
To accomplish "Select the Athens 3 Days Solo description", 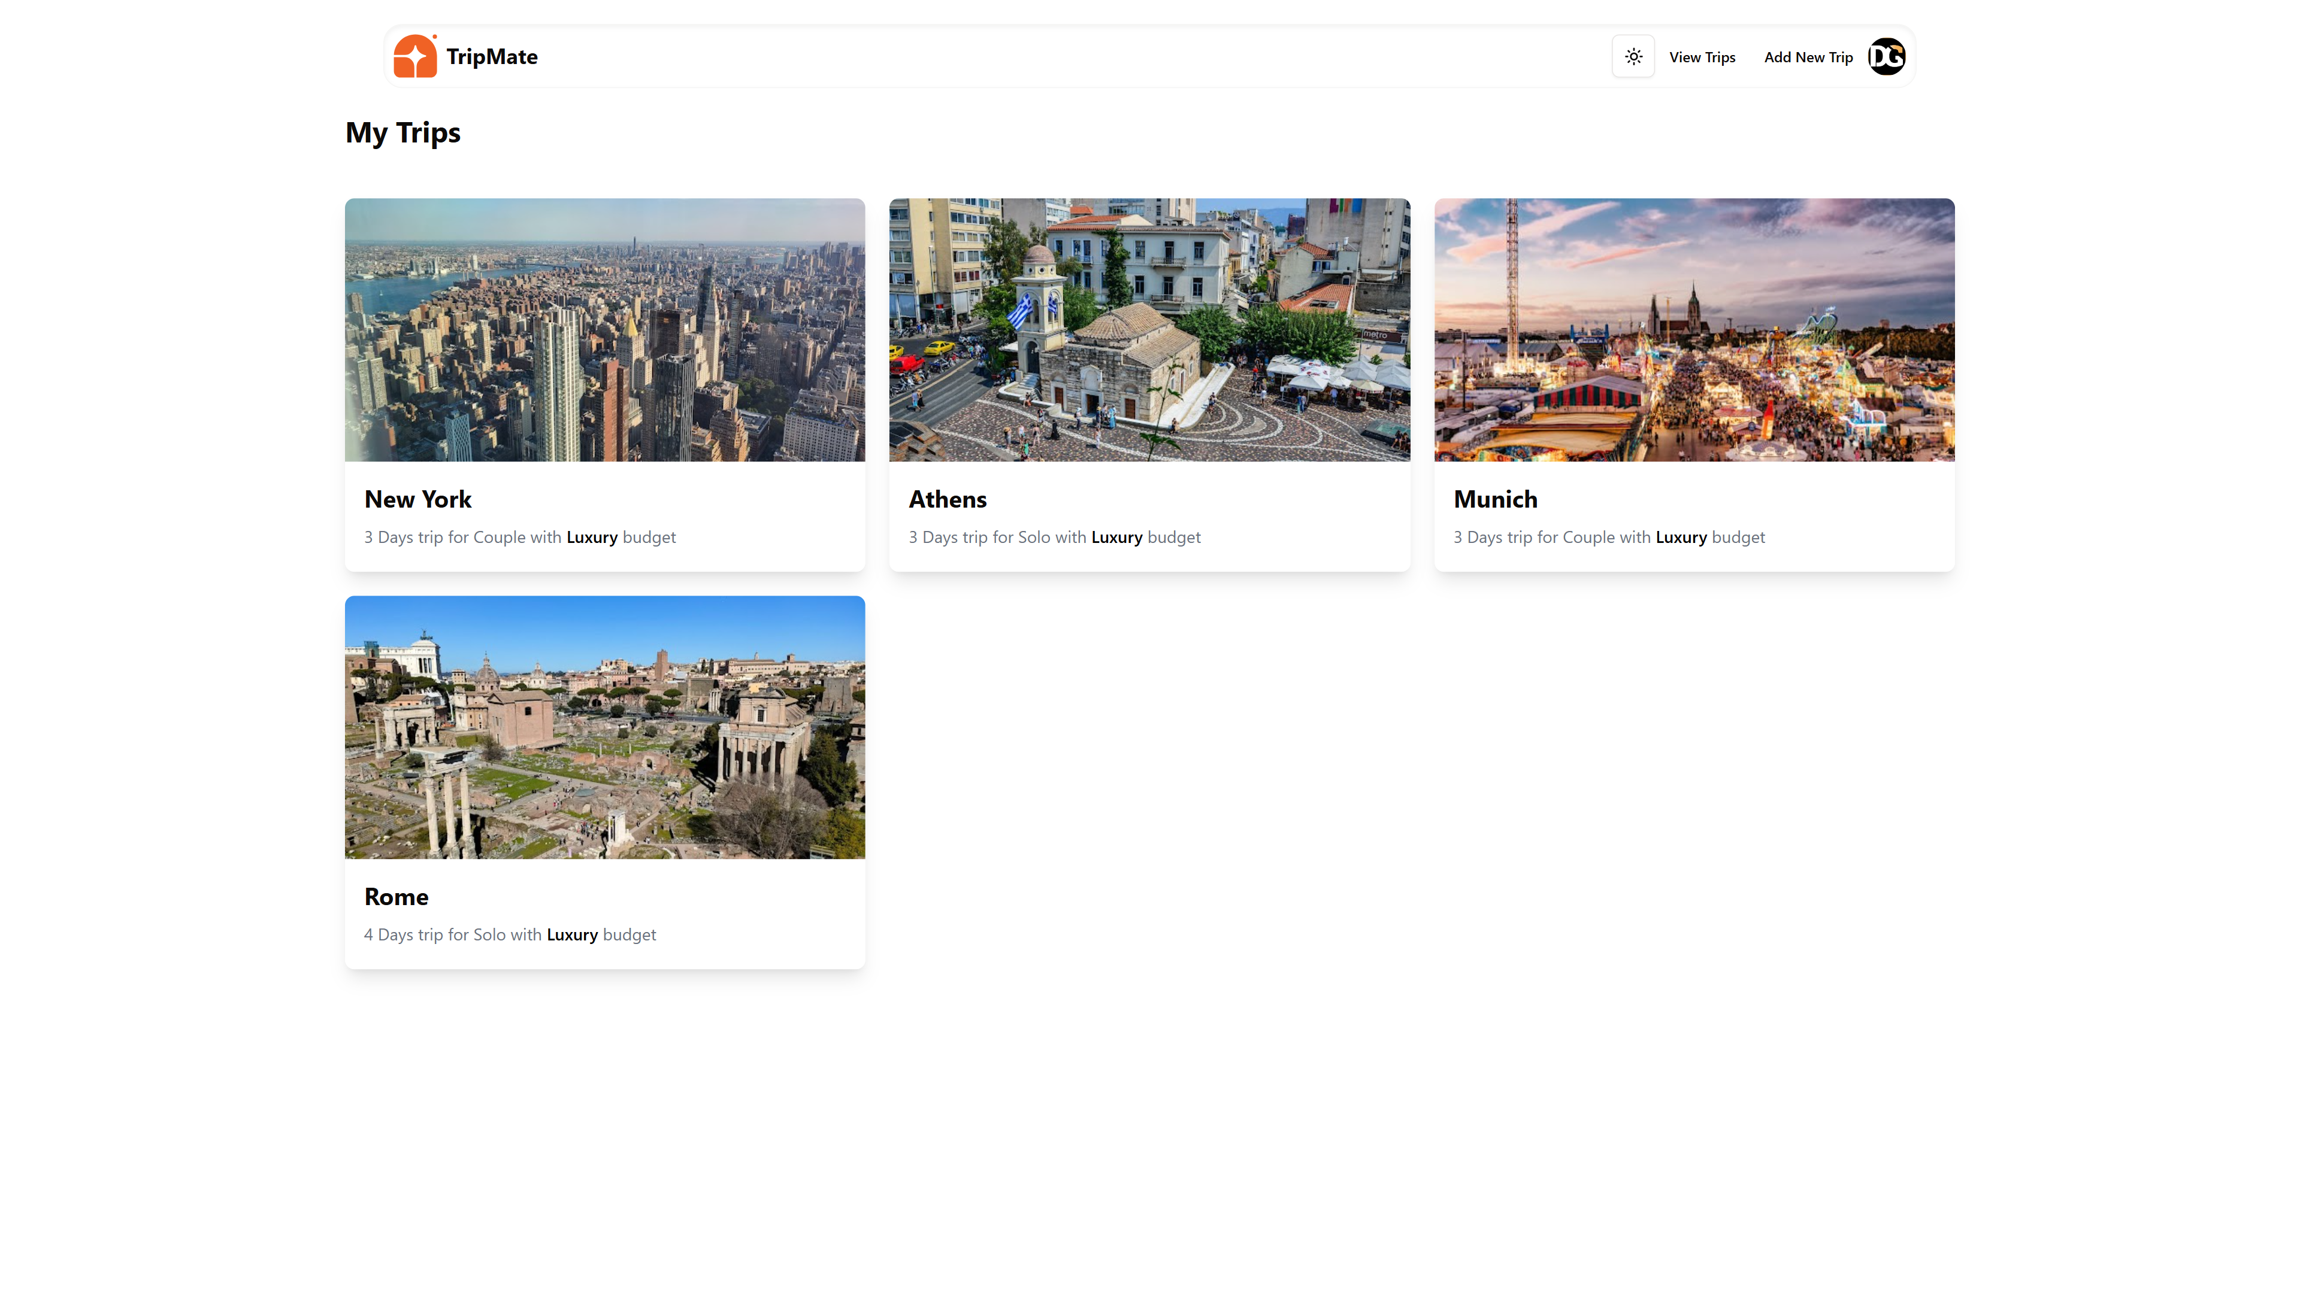I will (x=1054, y=537).
